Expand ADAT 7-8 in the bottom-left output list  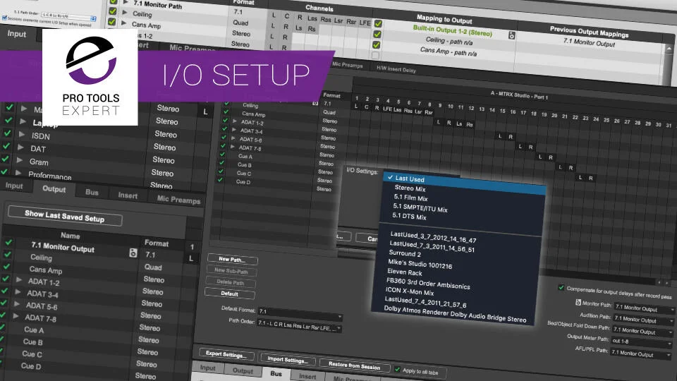[16, 316]
